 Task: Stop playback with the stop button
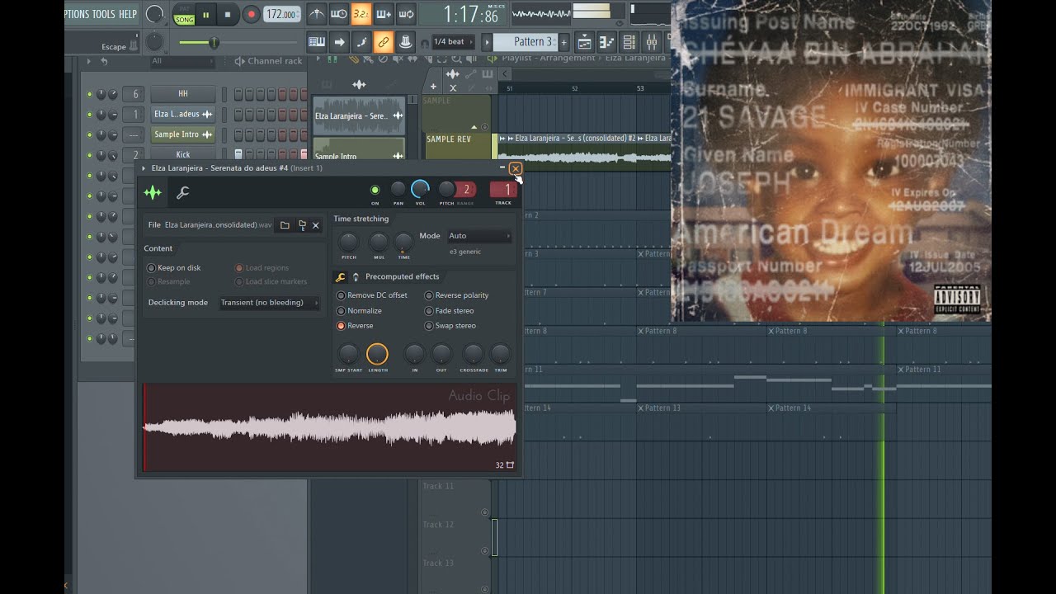(x=228, y=14)
